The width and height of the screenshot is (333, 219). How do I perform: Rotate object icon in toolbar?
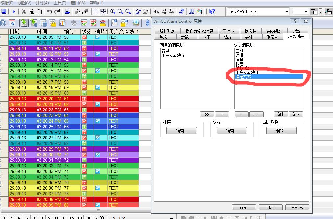[x=171, y=12]
